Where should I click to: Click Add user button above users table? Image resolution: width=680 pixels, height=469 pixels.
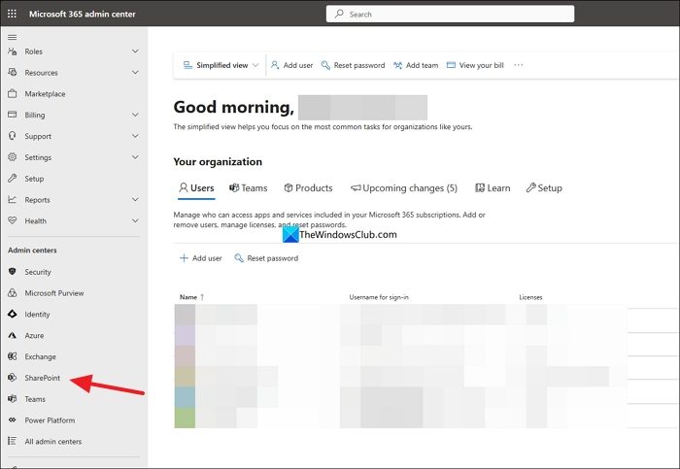(201, 258)
